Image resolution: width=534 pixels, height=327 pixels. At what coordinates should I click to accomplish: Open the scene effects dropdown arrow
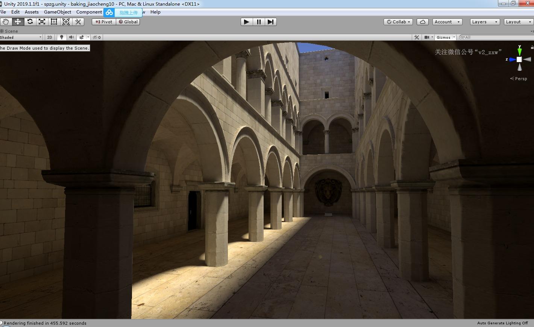pos(88,37)
